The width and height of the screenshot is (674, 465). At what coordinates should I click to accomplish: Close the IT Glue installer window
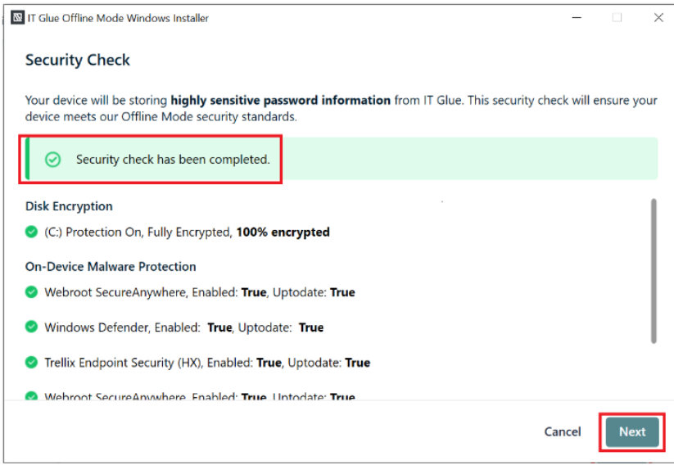click(658, 18)
